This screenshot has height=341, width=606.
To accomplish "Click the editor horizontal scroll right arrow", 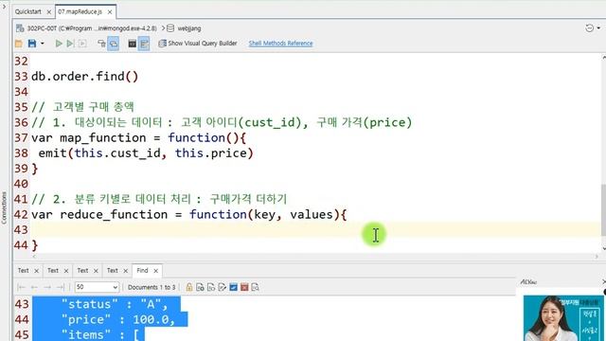I will (597, 257).
